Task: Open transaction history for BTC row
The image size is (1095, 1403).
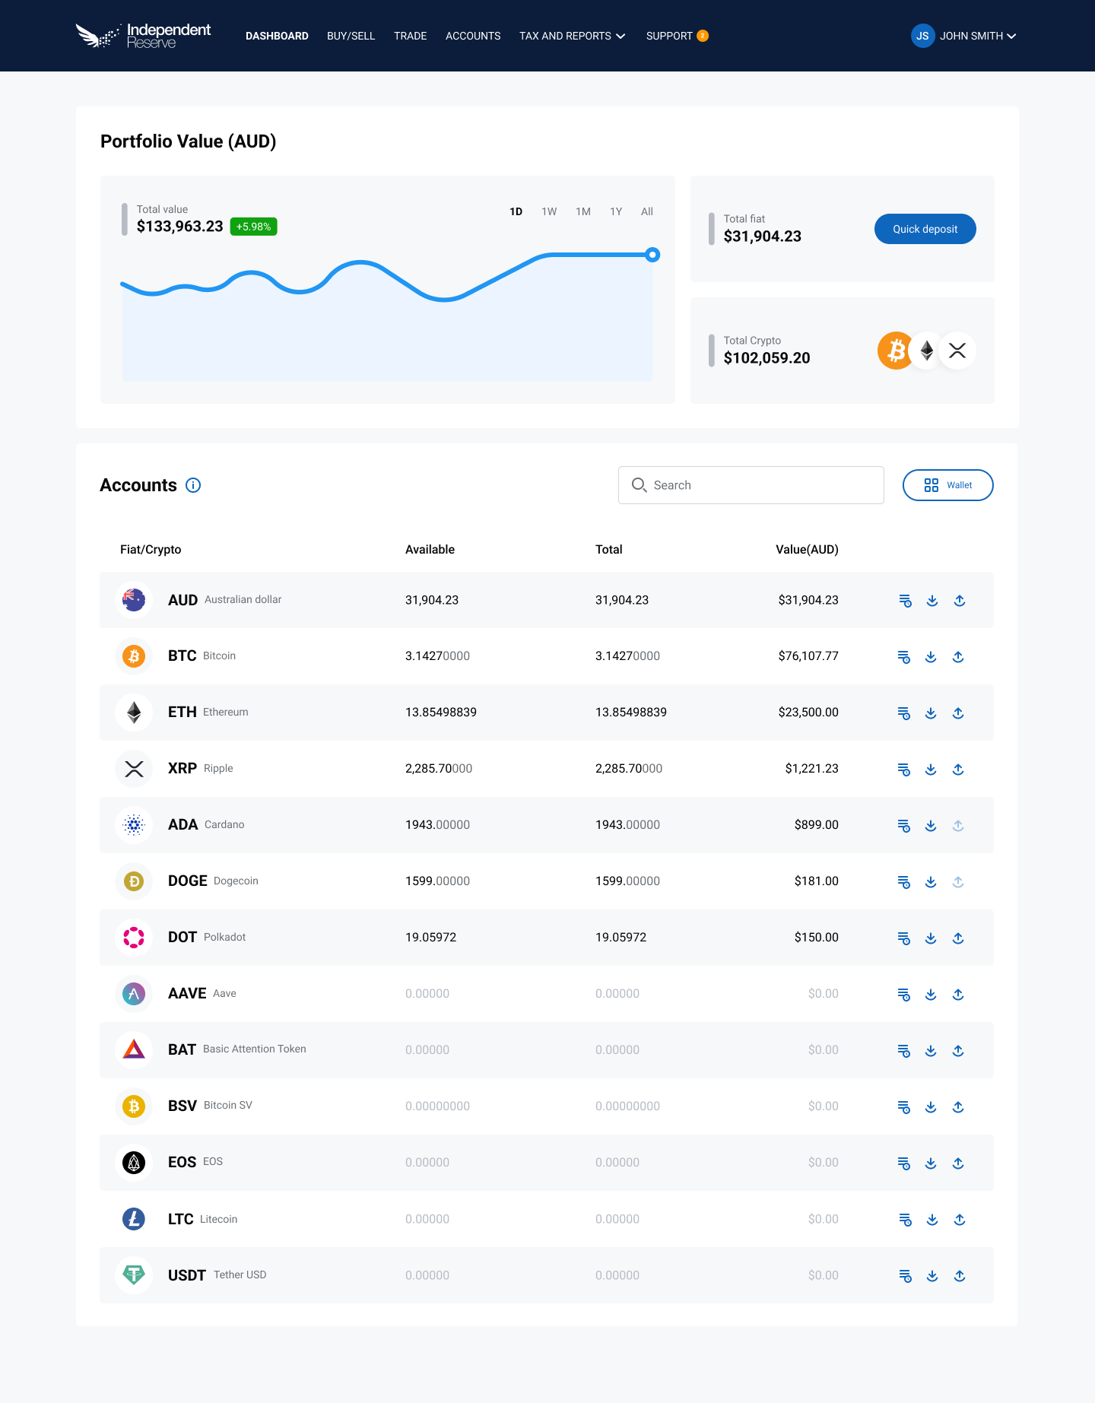Action: tap(903, 657)
